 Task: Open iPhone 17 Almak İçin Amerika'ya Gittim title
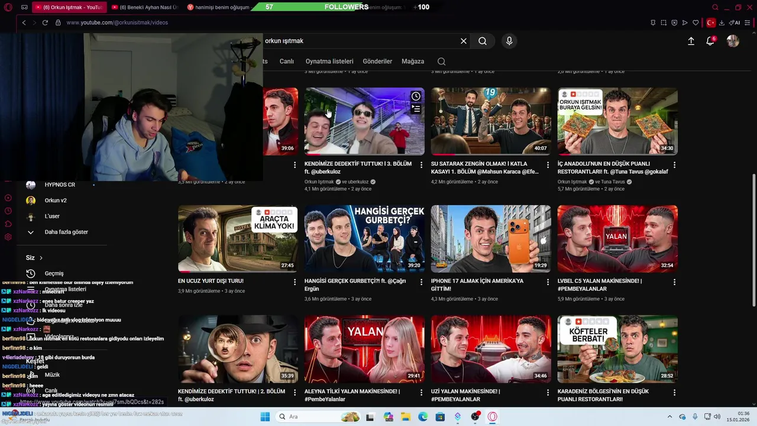coord(477,285)
